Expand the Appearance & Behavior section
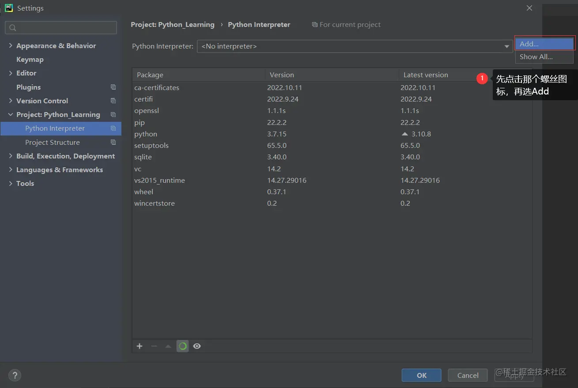 coord(11,45)
